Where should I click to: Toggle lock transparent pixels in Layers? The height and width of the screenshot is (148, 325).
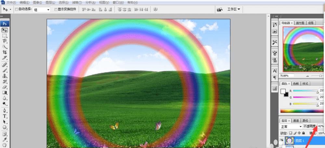point(291,133)
